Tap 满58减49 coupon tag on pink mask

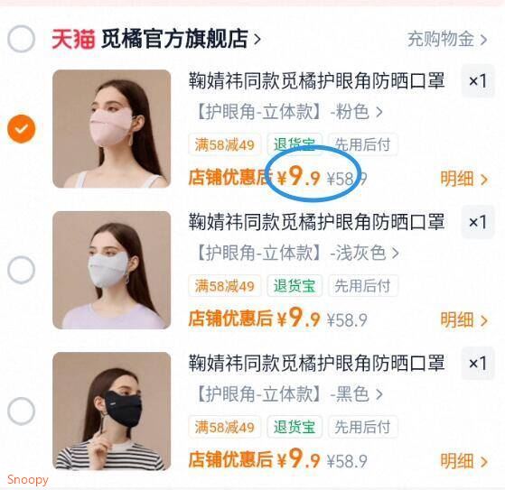point(224,144)
